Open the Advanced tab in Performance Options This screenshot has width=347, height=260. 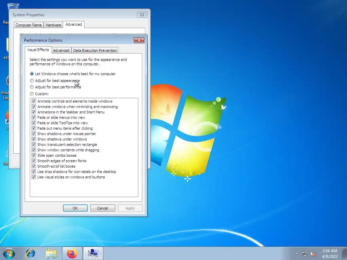coord(61,50)
